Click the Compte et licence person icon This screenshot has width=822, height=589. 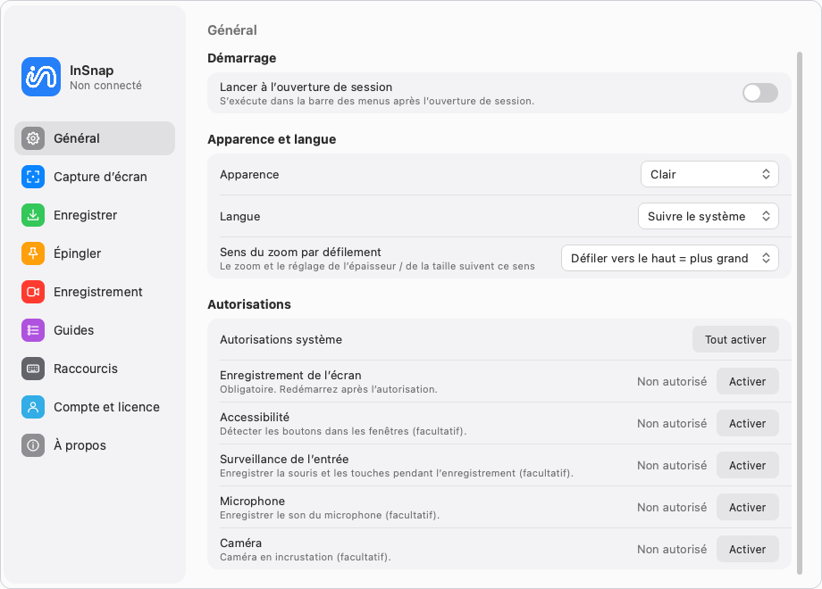[x=33, y=407]
